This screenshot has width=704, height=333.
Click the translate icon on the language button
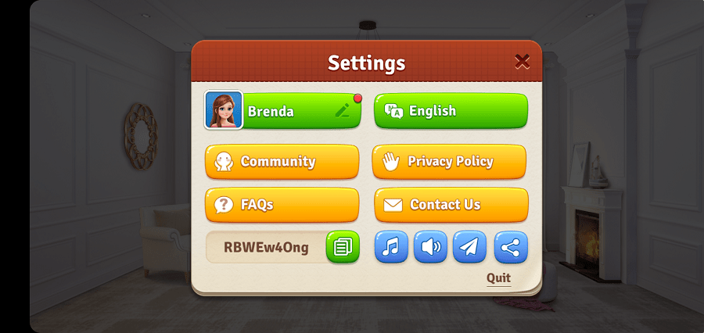click(393, 111)
